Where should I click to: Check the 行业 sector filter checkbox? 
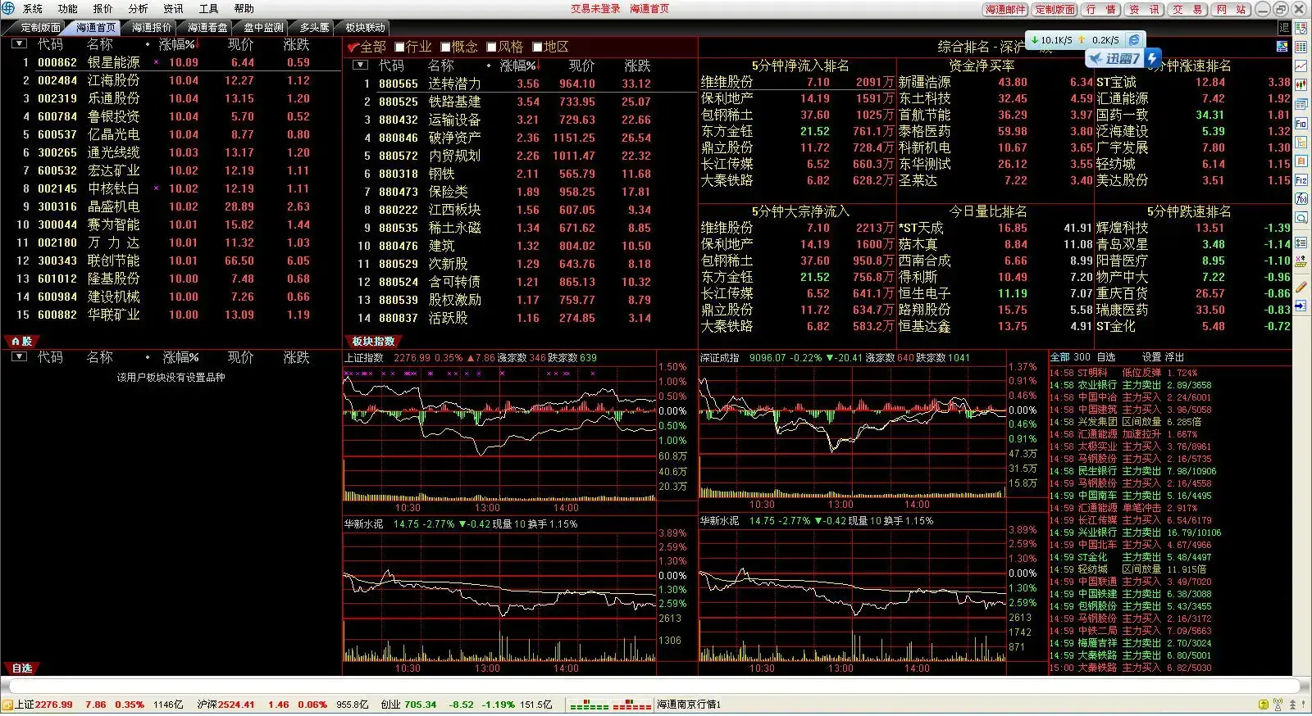[400, 48]
